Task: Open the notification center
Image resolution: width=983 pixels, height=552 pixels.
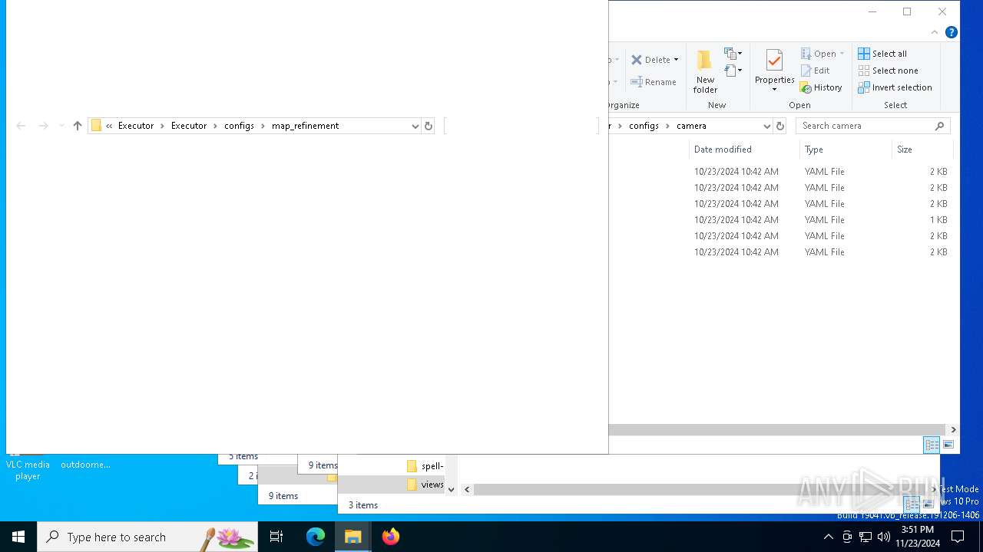Action: click(x=958, y=537)
